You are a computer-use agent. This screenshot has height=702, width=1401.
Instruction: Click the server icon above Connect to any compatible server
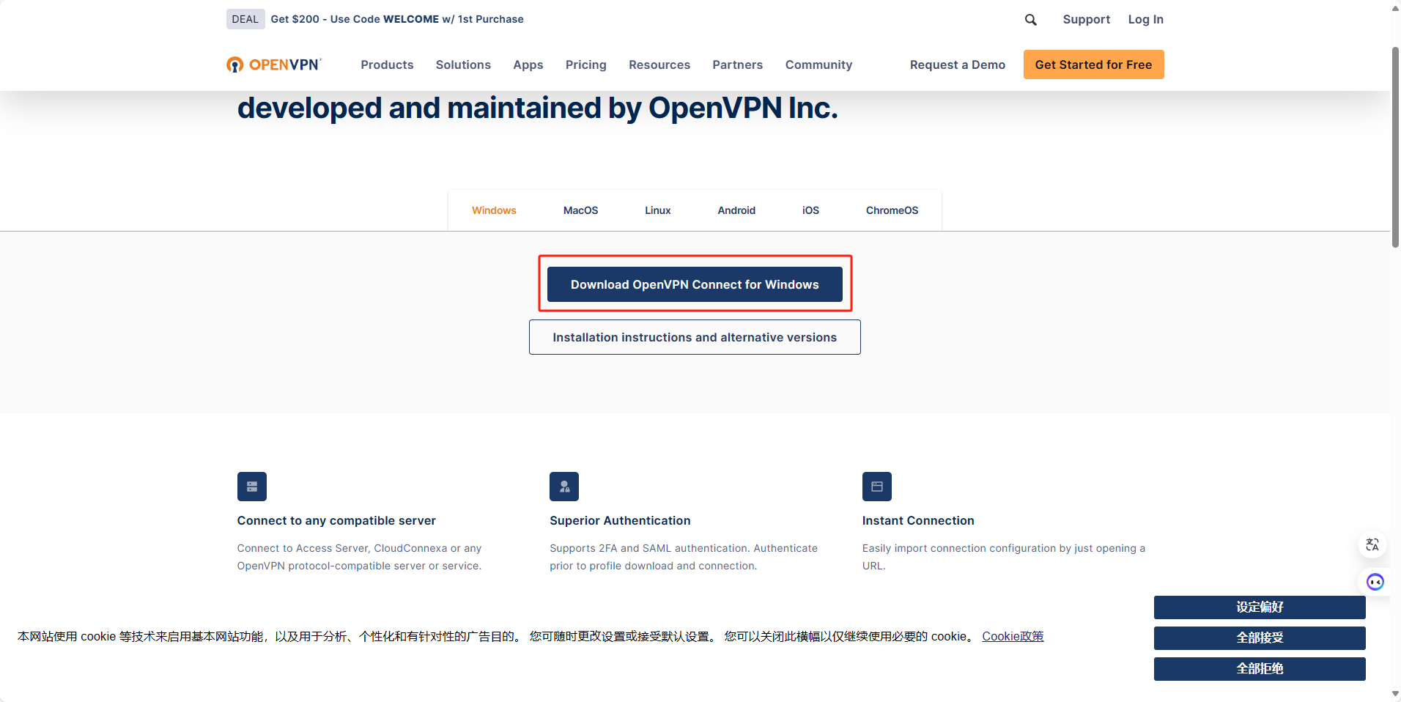point(251,487)
